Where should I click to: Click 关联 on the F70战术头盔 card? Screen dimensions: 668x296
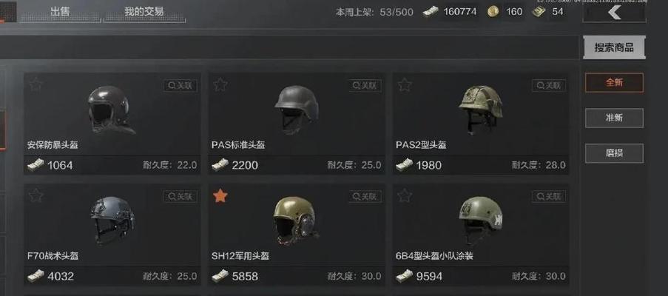181,196
